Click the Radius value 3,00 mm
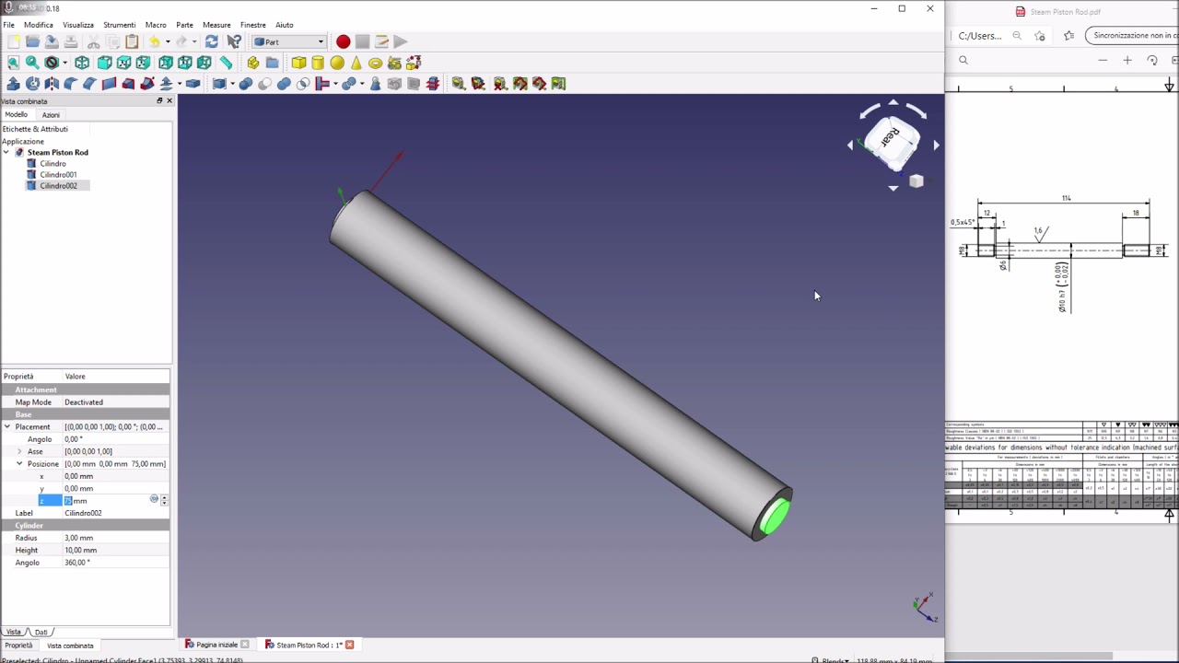The height and width of the screenshot is (663, 1179). tap(79, 538)
